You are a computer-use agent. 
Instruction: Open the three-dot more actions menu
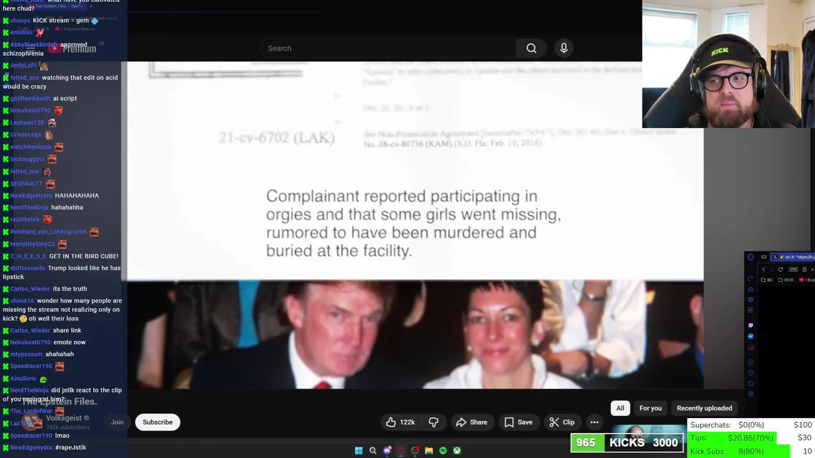tap(594, 422)
